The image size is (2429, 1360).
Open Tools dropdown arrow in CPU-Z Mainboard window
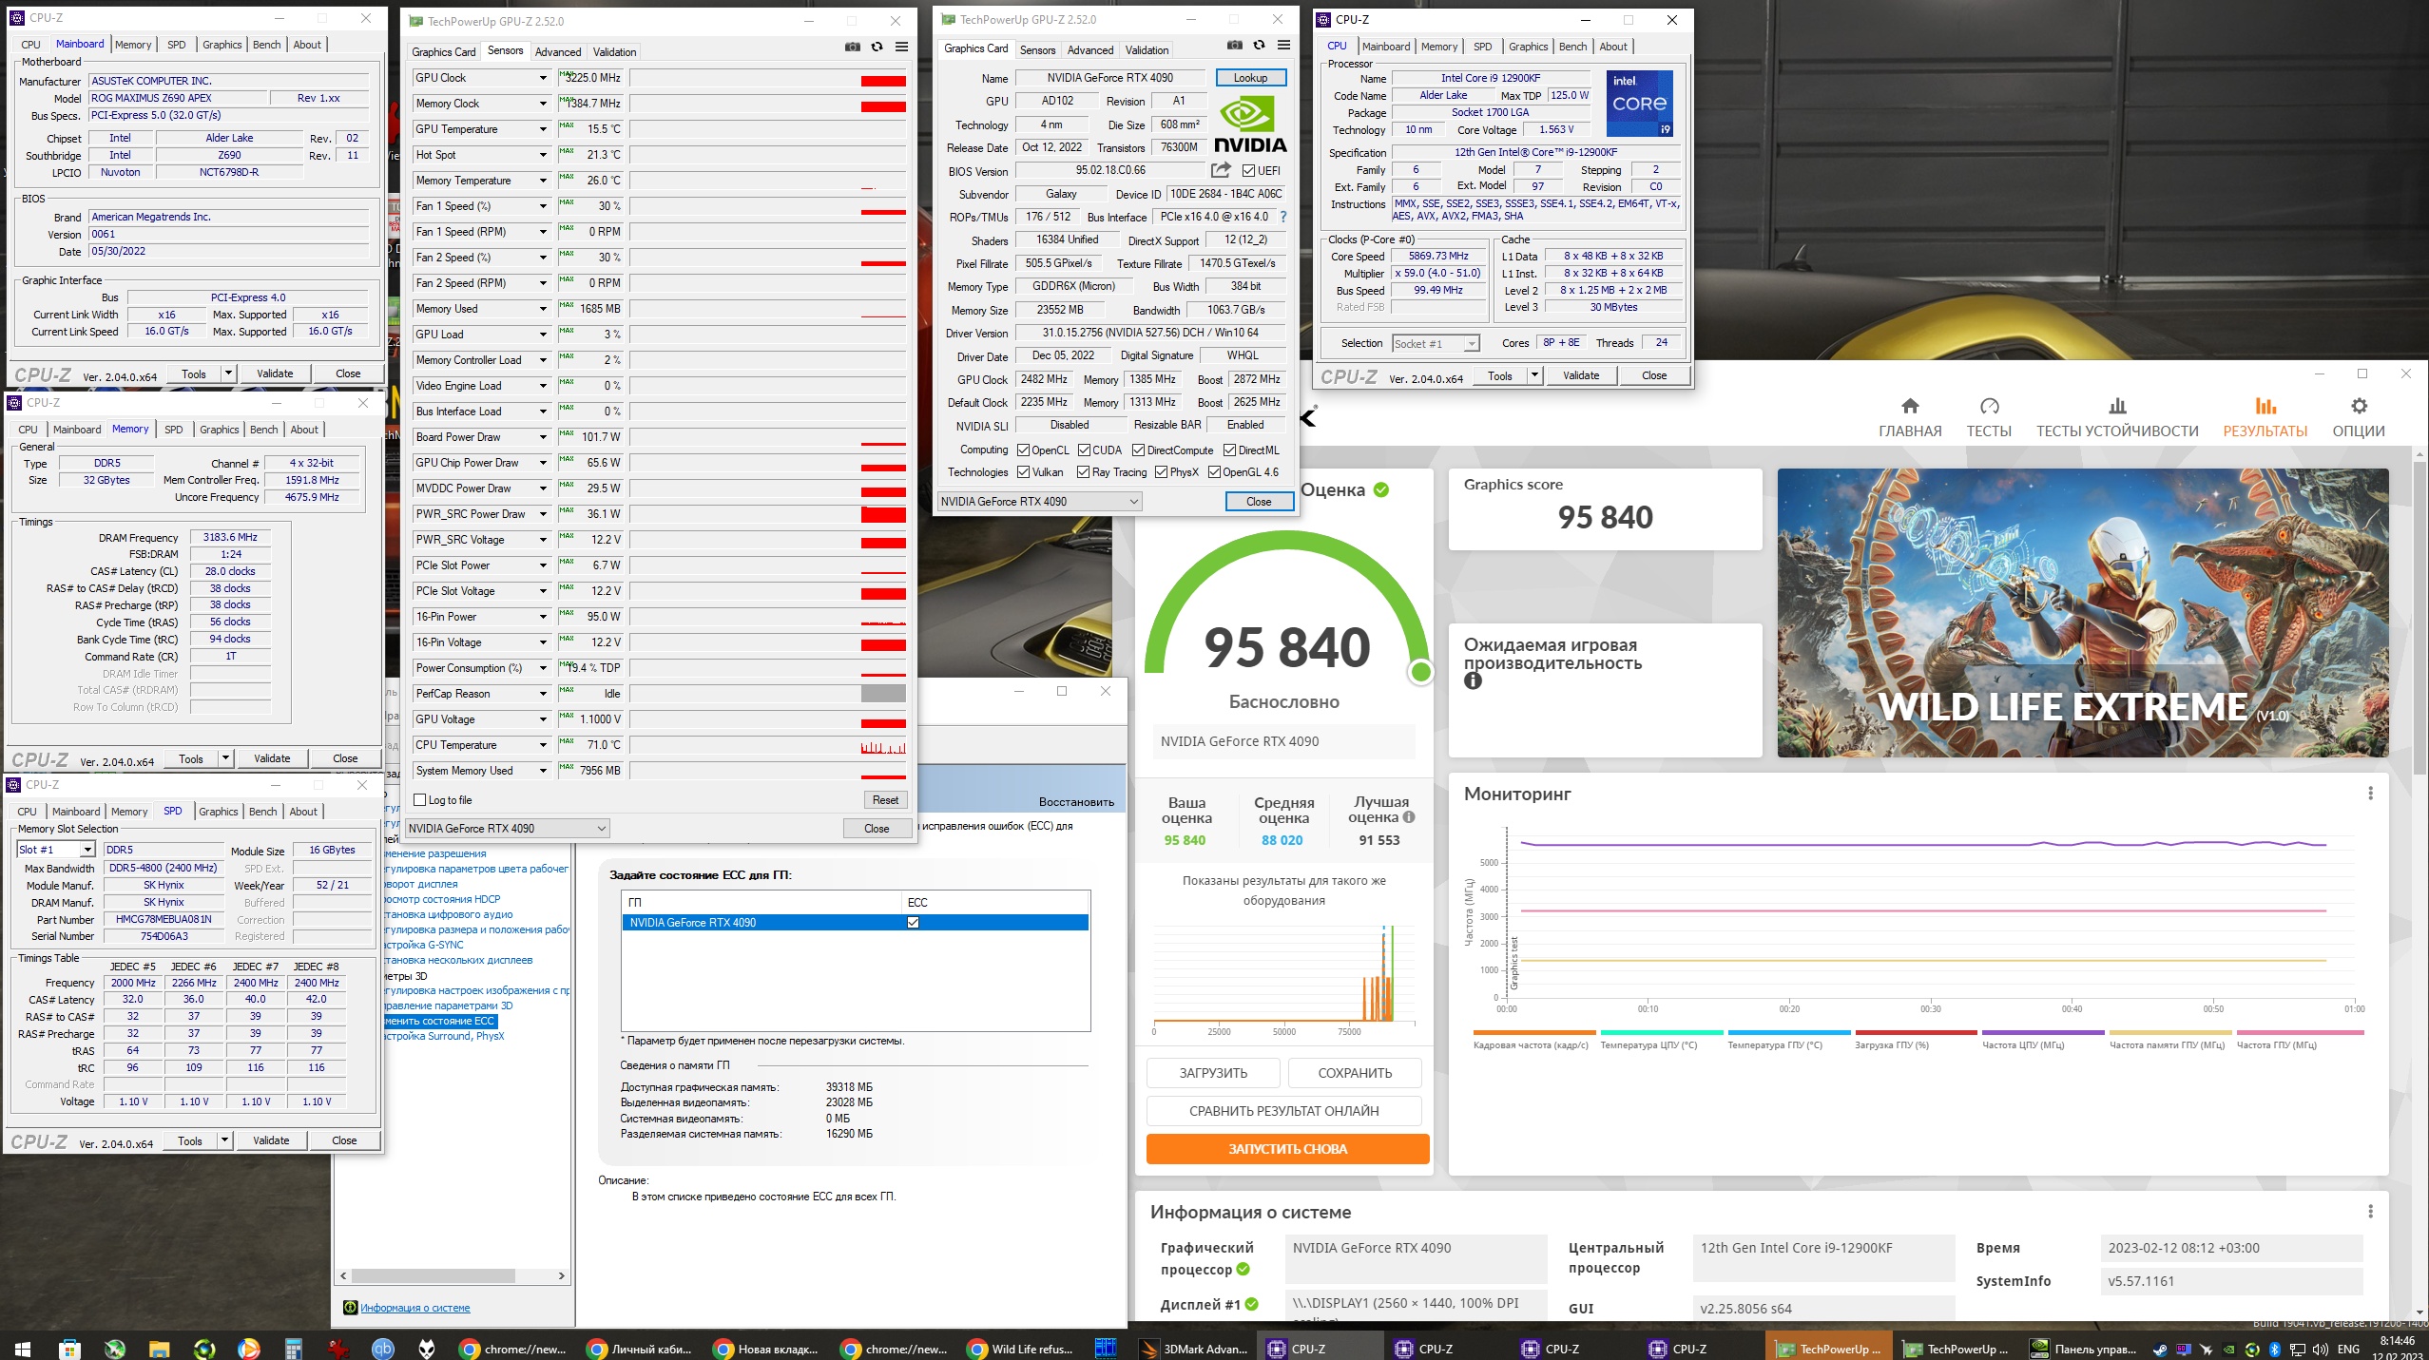click(x=228, y=374)
